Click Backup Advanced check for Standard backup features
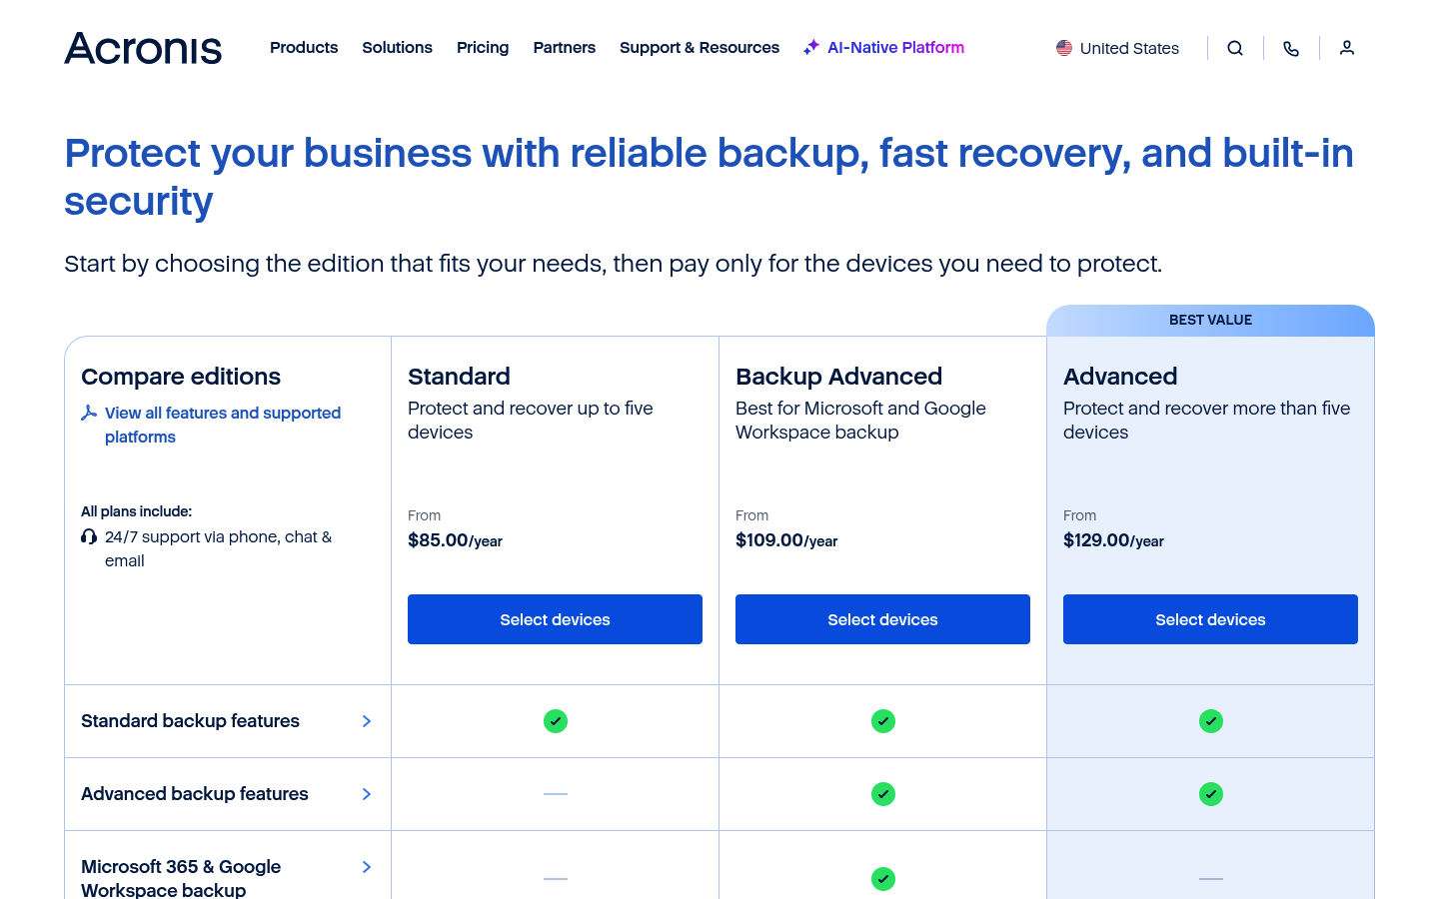The image size is (1439, 899). tap(883, 721)
